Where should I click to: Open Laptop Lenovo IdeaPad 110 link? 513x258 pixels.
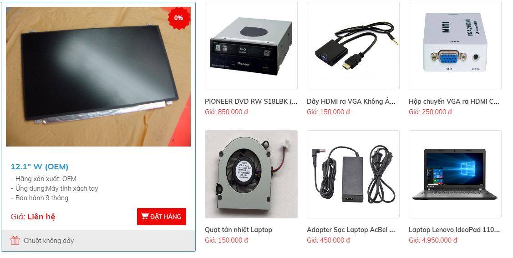[454, 229]
